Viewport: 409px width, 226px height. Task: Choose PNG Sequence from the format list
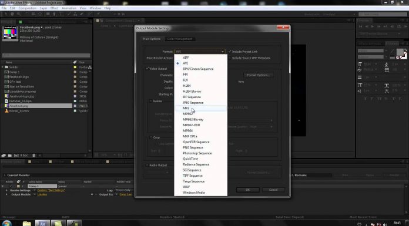[x=200, y=147]
